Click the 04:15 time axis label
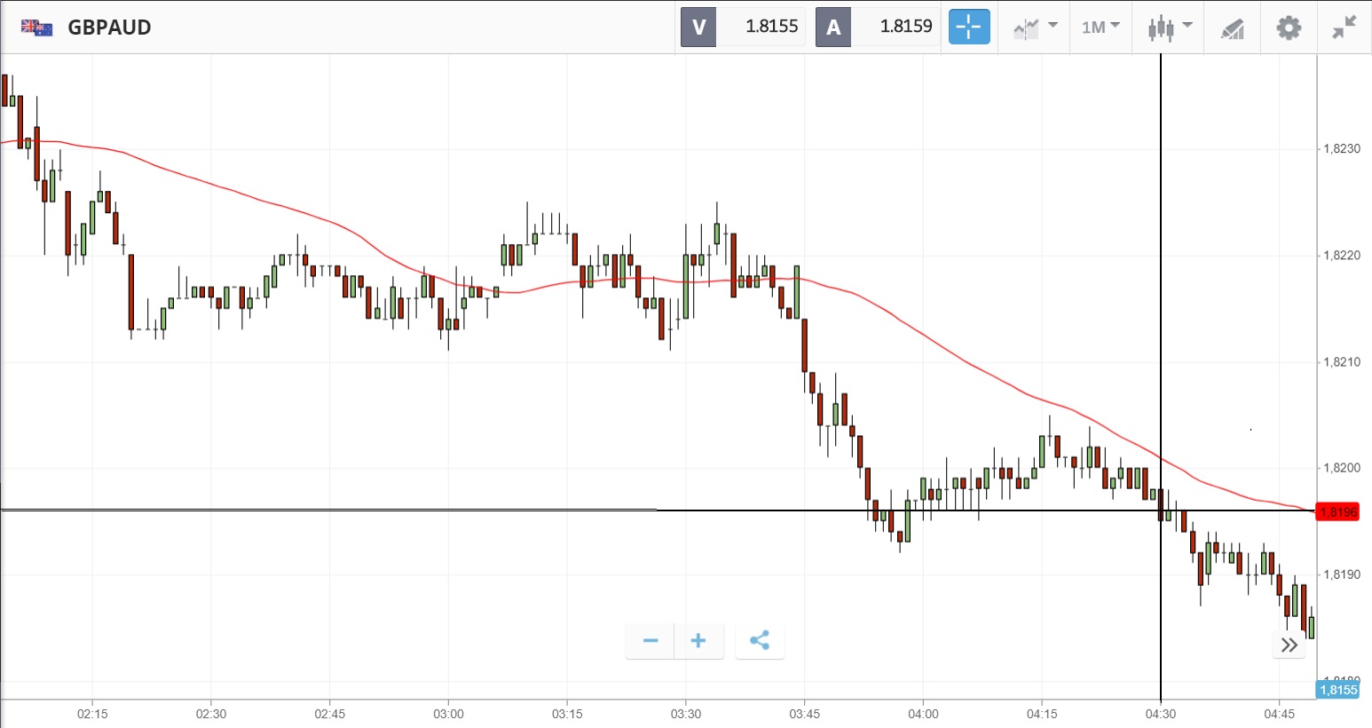 pos(1042,714)
